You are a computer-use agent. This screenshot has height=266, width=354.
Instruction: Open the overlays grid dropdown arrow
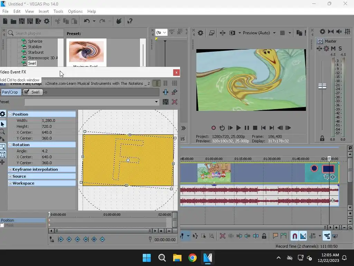tap(290, 33)
